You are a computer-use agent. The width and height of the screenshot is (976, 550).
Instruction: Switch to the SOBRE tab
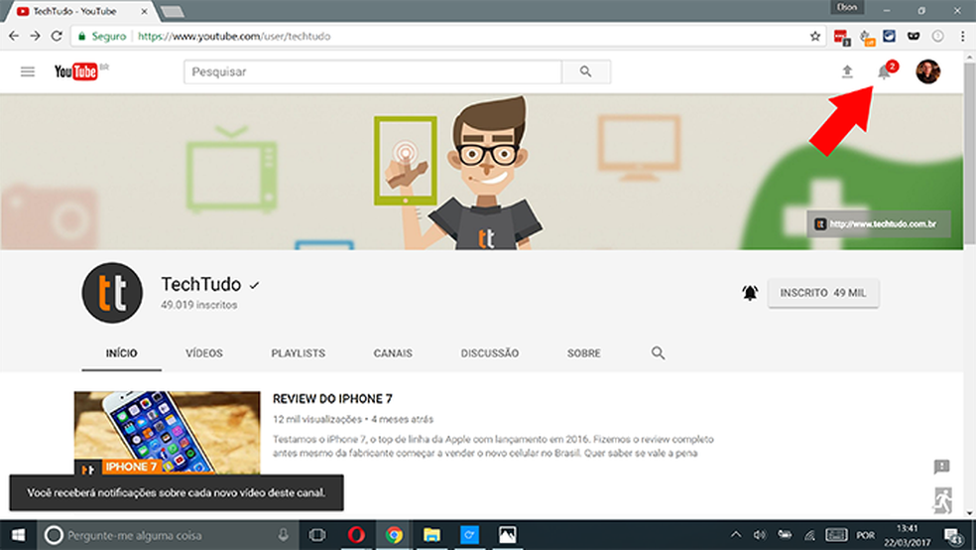tap(584, 353)
